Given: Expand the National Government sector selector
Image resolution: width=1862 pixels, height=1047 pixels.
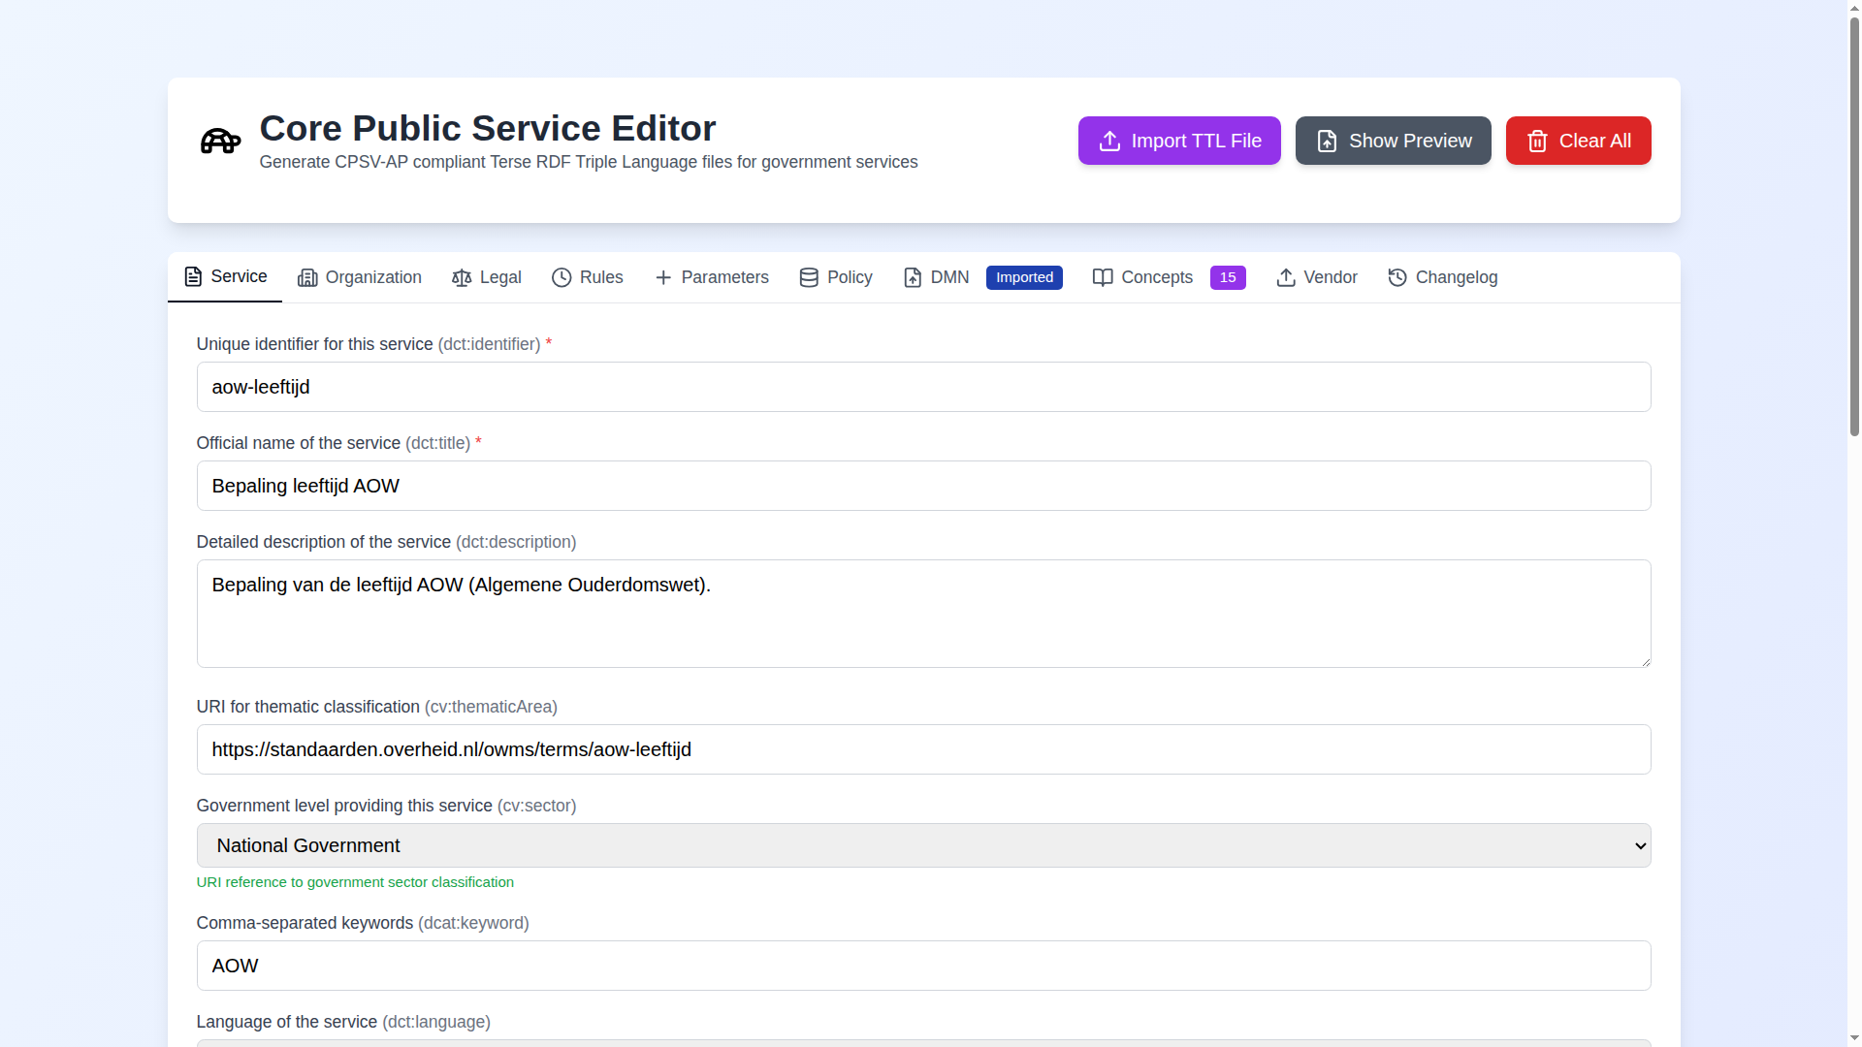Looking at the screenshot, I should click(922, 844).
